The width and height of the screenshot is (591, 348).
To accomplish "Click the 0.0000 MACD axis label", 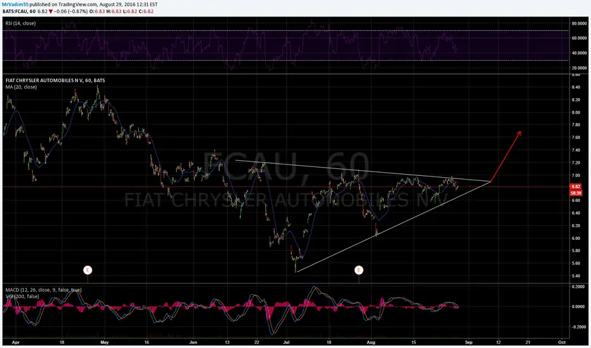I will 578,307.
